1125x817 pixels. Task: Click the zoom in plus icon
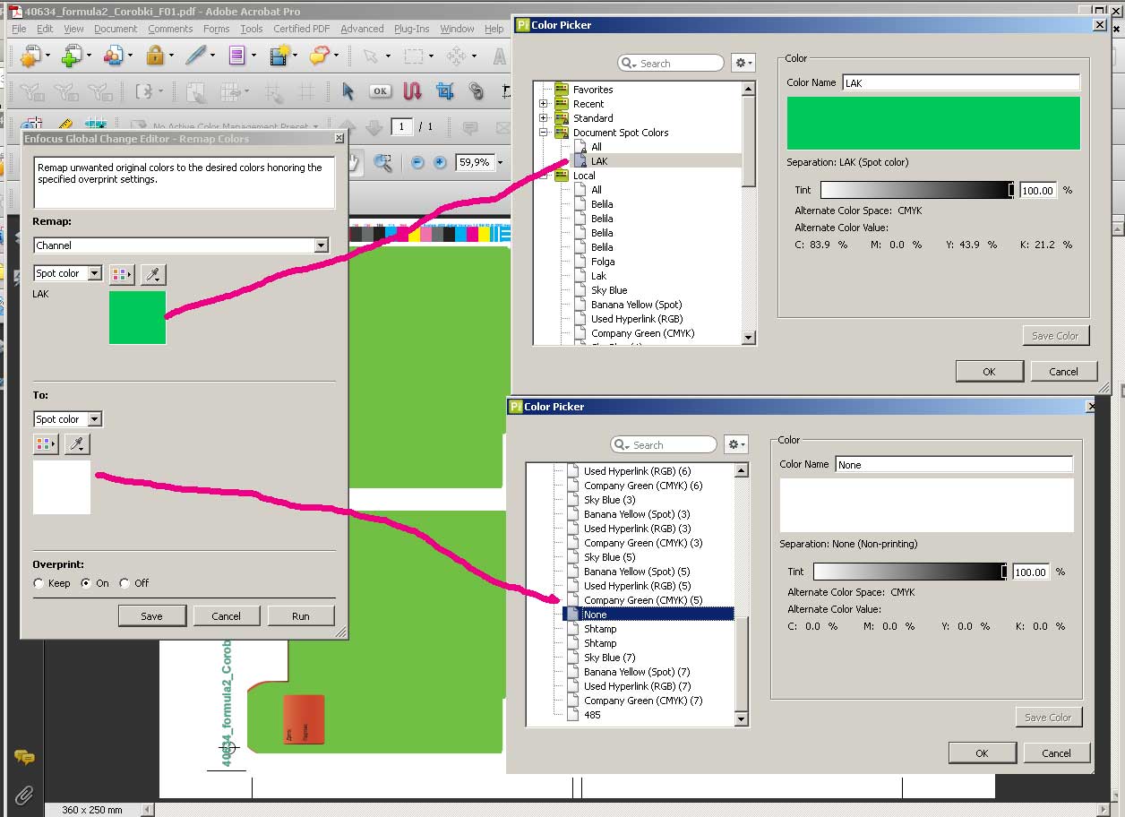439,162
